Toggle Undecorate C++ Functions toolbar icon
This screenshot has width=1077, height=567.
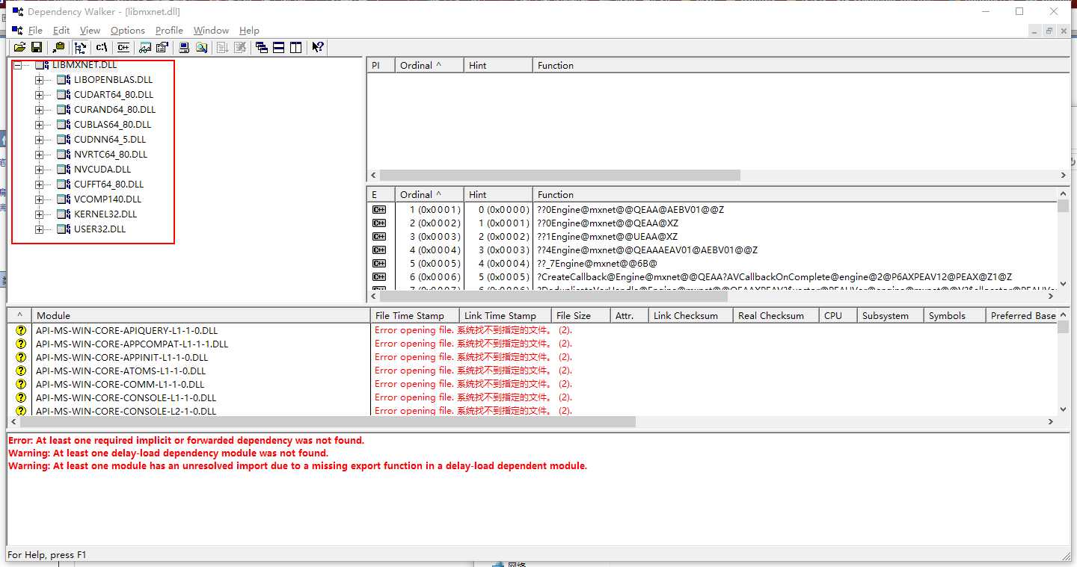click(x=123, y=47)
